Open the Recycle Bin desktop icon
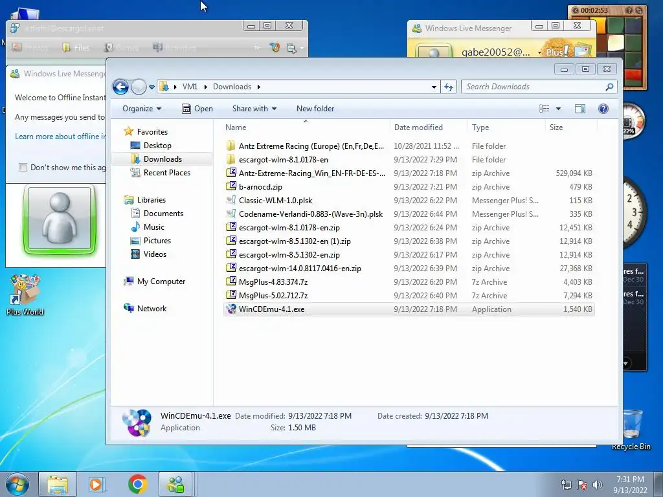Screen dimensions: 663x497 tap(631, 429)
